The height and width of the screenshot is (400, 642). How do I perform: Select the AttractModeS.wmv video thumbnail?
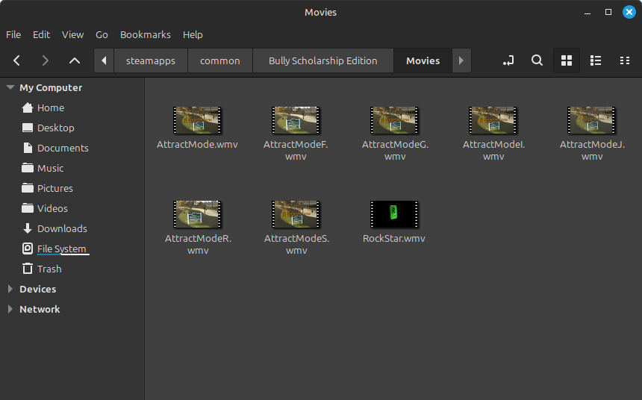(x=296, y=214)
